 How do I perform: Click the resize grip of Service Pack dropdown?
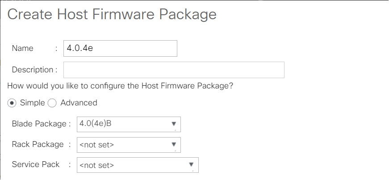click(192, 171)
